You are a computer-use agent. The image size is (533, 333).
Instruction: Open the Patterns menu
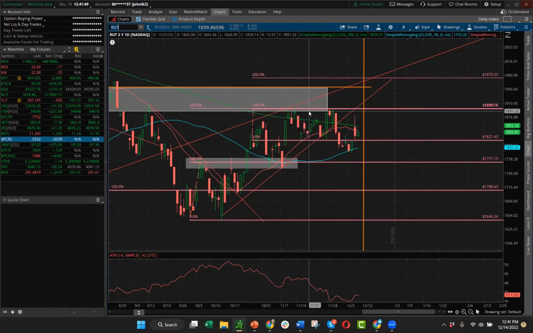[505, 27]
